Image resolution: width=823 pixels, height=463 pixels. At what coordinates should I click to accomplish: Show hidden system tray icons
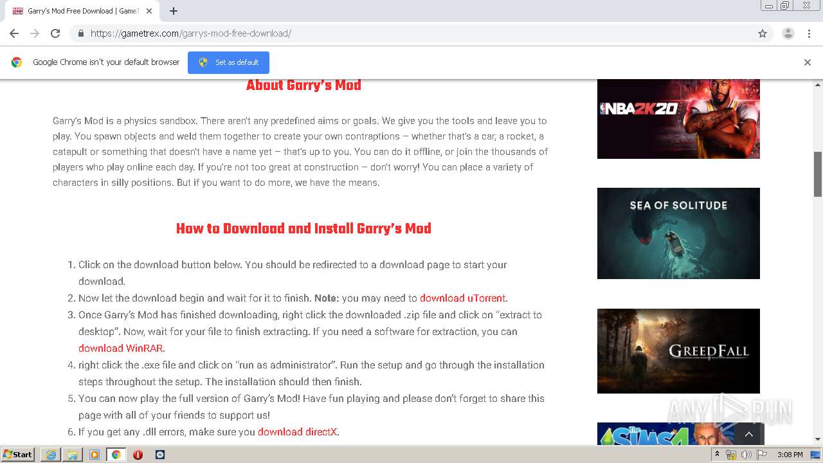tap(718, 455)
